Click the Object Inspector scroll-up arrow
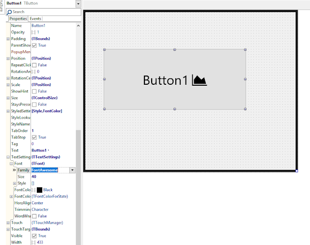 (x=78, y=26)
